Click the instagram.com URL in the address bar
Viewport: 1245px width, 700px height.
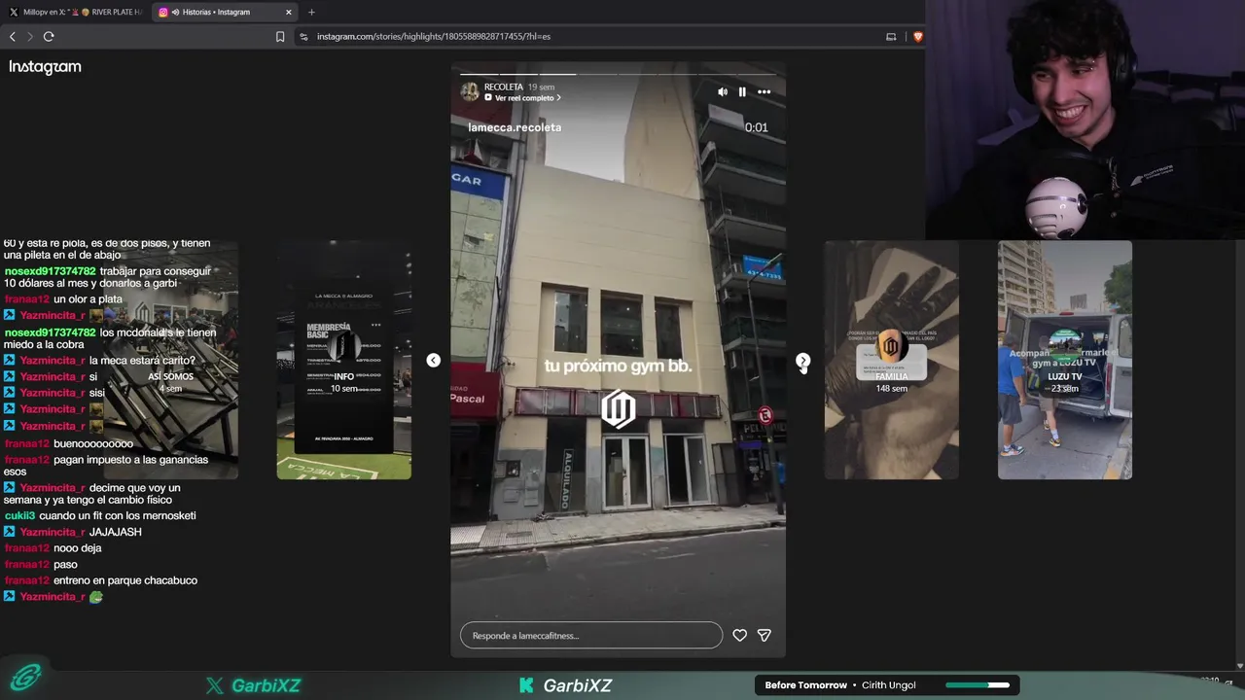coord(434,36)
